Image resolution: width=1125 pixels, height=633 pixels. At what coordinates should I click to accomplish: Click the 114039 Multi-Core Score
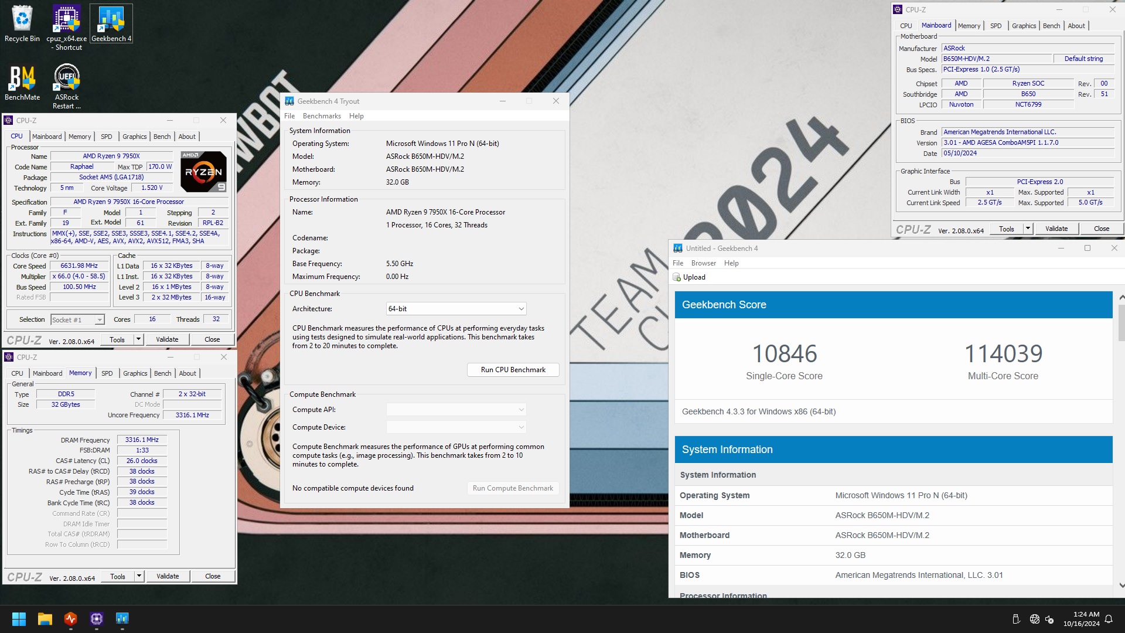tap(1003, 354)
